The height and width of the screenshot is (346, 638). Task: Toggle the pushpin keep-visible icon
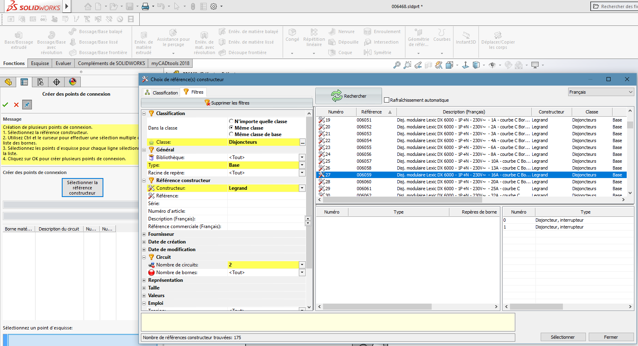click(27, 105)
